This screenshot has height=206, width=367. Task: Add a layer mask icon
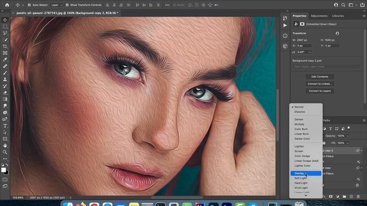pyautogui.click(x=331, y=197)
